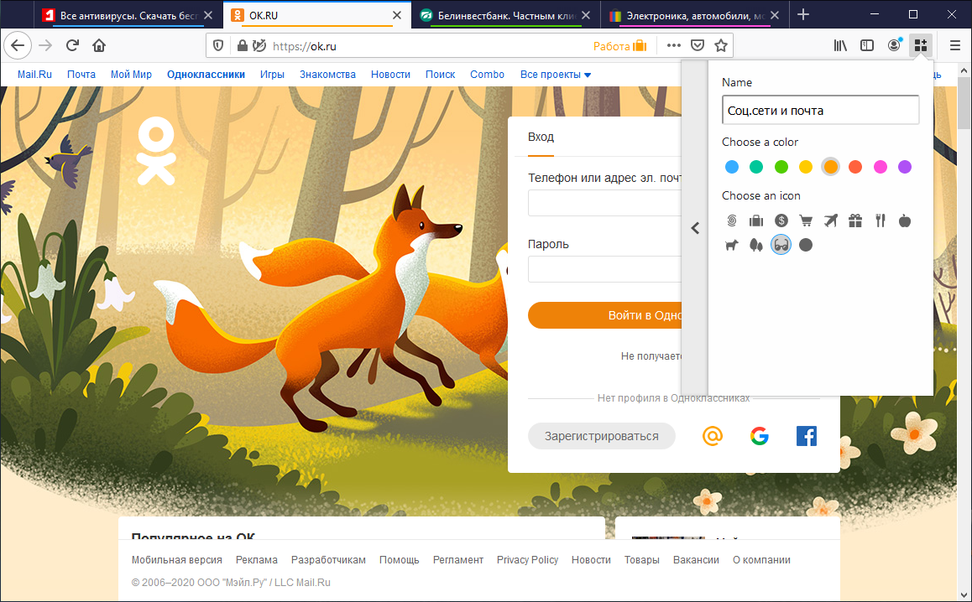The height and width of the screenshot is (602, 972).
Task: Focus the Пароль password field
Action: (605, 269)
